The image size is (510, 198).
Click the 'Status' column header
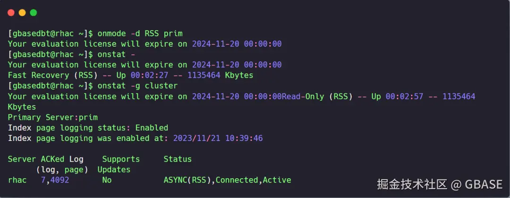click(x=178, y=159)
